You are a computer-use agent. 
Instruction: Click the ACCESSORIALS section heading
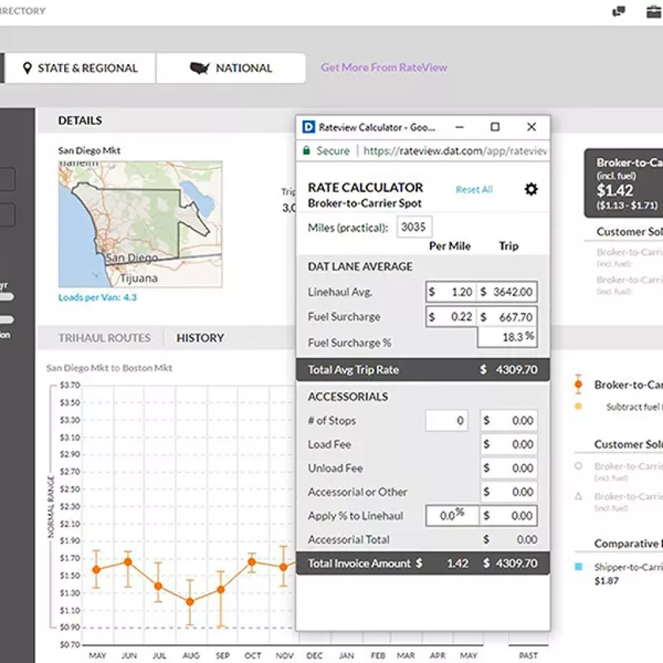point(348,397)
